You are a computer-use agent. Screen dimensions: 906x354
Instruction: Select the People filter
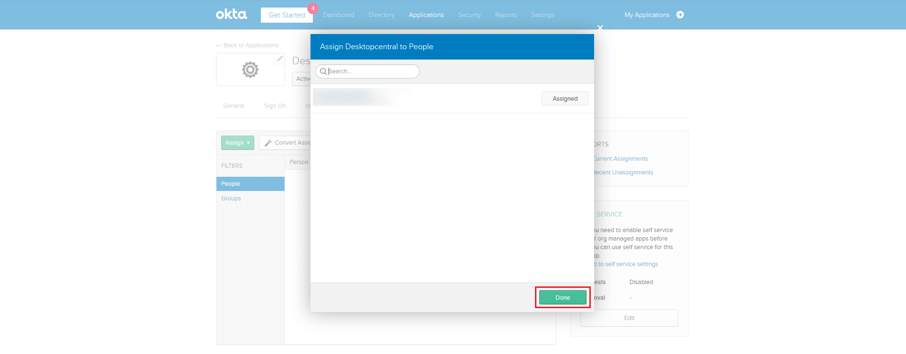[250, 184]
